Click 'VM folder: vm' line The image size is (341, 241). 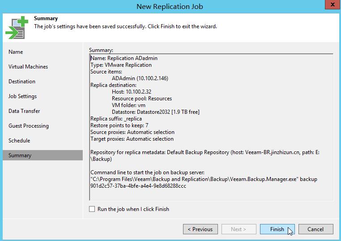128,105
